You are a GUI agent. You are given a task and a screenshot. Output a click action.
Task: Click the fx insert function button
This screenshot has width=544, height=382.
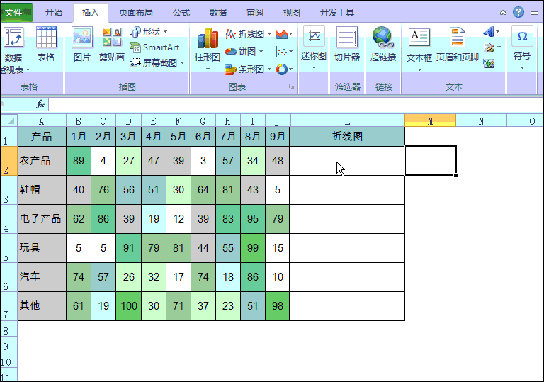coord(40,104)
